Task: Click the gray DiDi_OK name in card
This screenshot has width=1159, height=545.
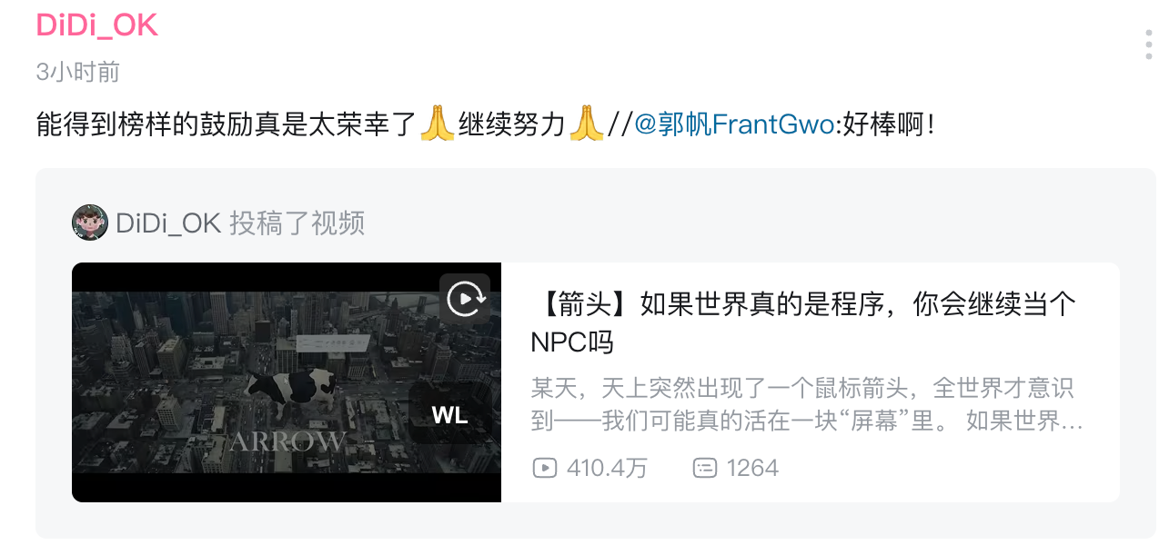Action: click(168, 223)
